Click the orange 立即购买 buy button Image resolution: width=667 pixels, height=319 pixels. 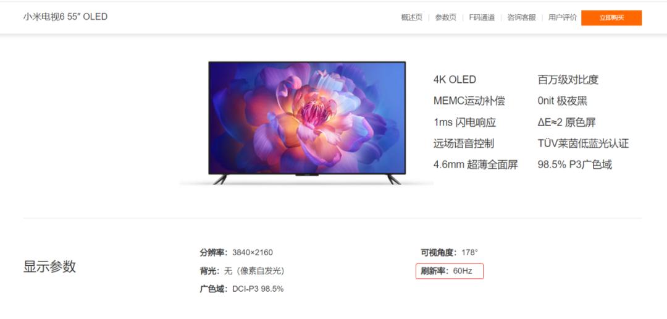tap(611, 18)
